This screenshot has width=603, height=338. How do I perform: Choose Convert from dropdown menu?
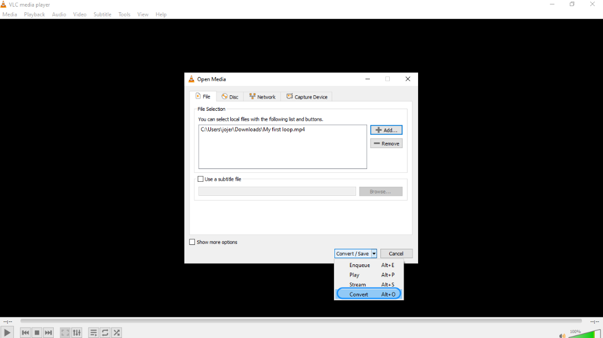click(x=369, y=294)
